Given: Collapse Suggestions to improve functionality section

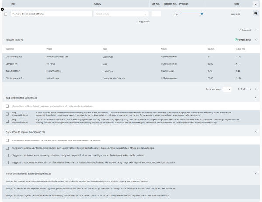Looking at the screenshot, I should pyautogui.click(x=255, y=132).
